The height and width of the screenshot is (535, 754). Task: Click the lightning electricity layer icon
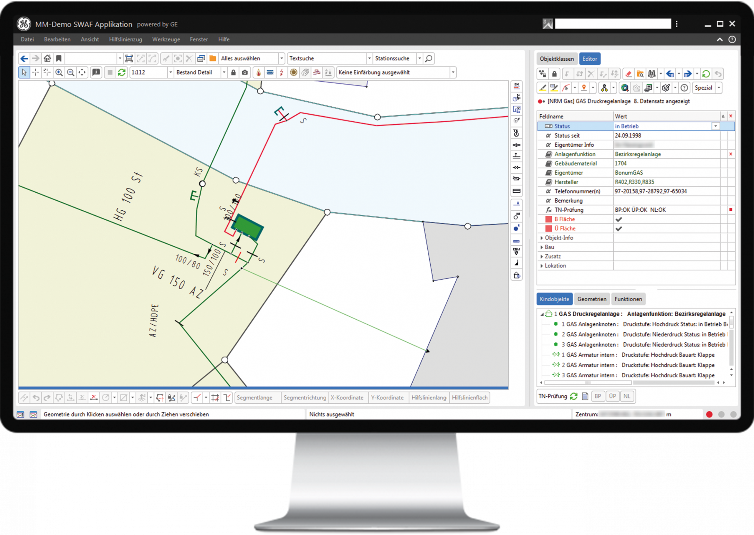click(282, 72)
